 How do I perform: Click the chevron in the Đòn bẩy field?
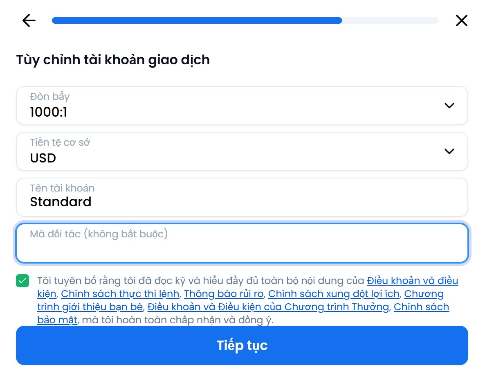click(x=449, y=106)
